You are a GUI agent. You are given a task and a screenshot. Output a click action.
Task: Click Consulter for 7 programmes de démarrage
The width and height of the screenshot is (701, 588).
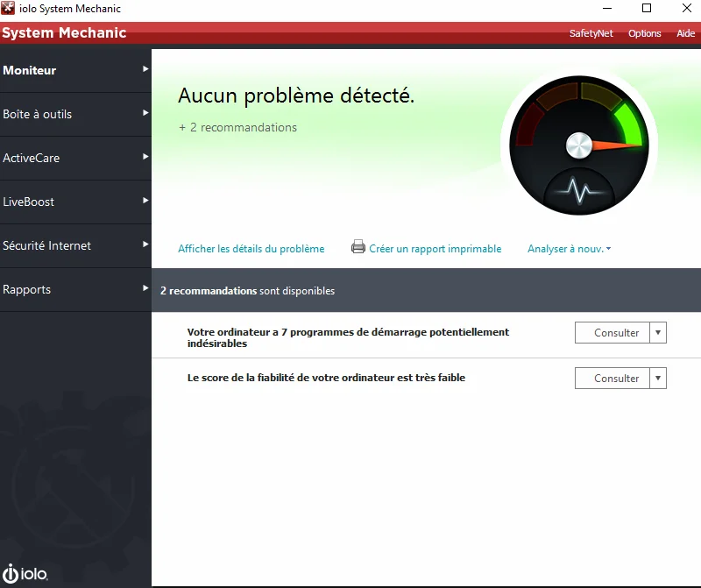pyautogui.click(x=612, y=333)
